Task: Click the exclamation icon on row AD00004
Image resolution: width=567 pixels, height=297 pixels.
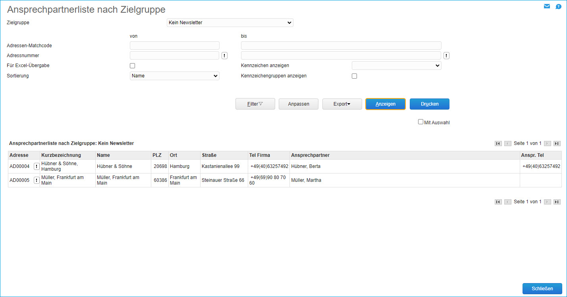Action: (37, 166)
